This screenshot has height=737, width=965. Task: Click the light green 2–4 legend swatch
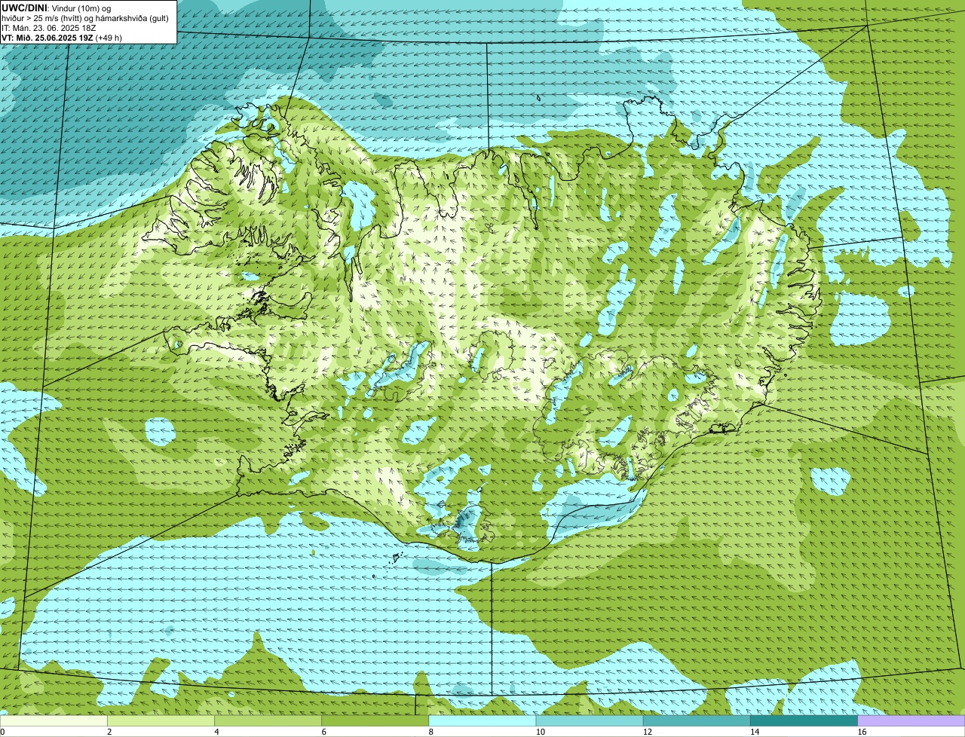click(x=161, y=720)
